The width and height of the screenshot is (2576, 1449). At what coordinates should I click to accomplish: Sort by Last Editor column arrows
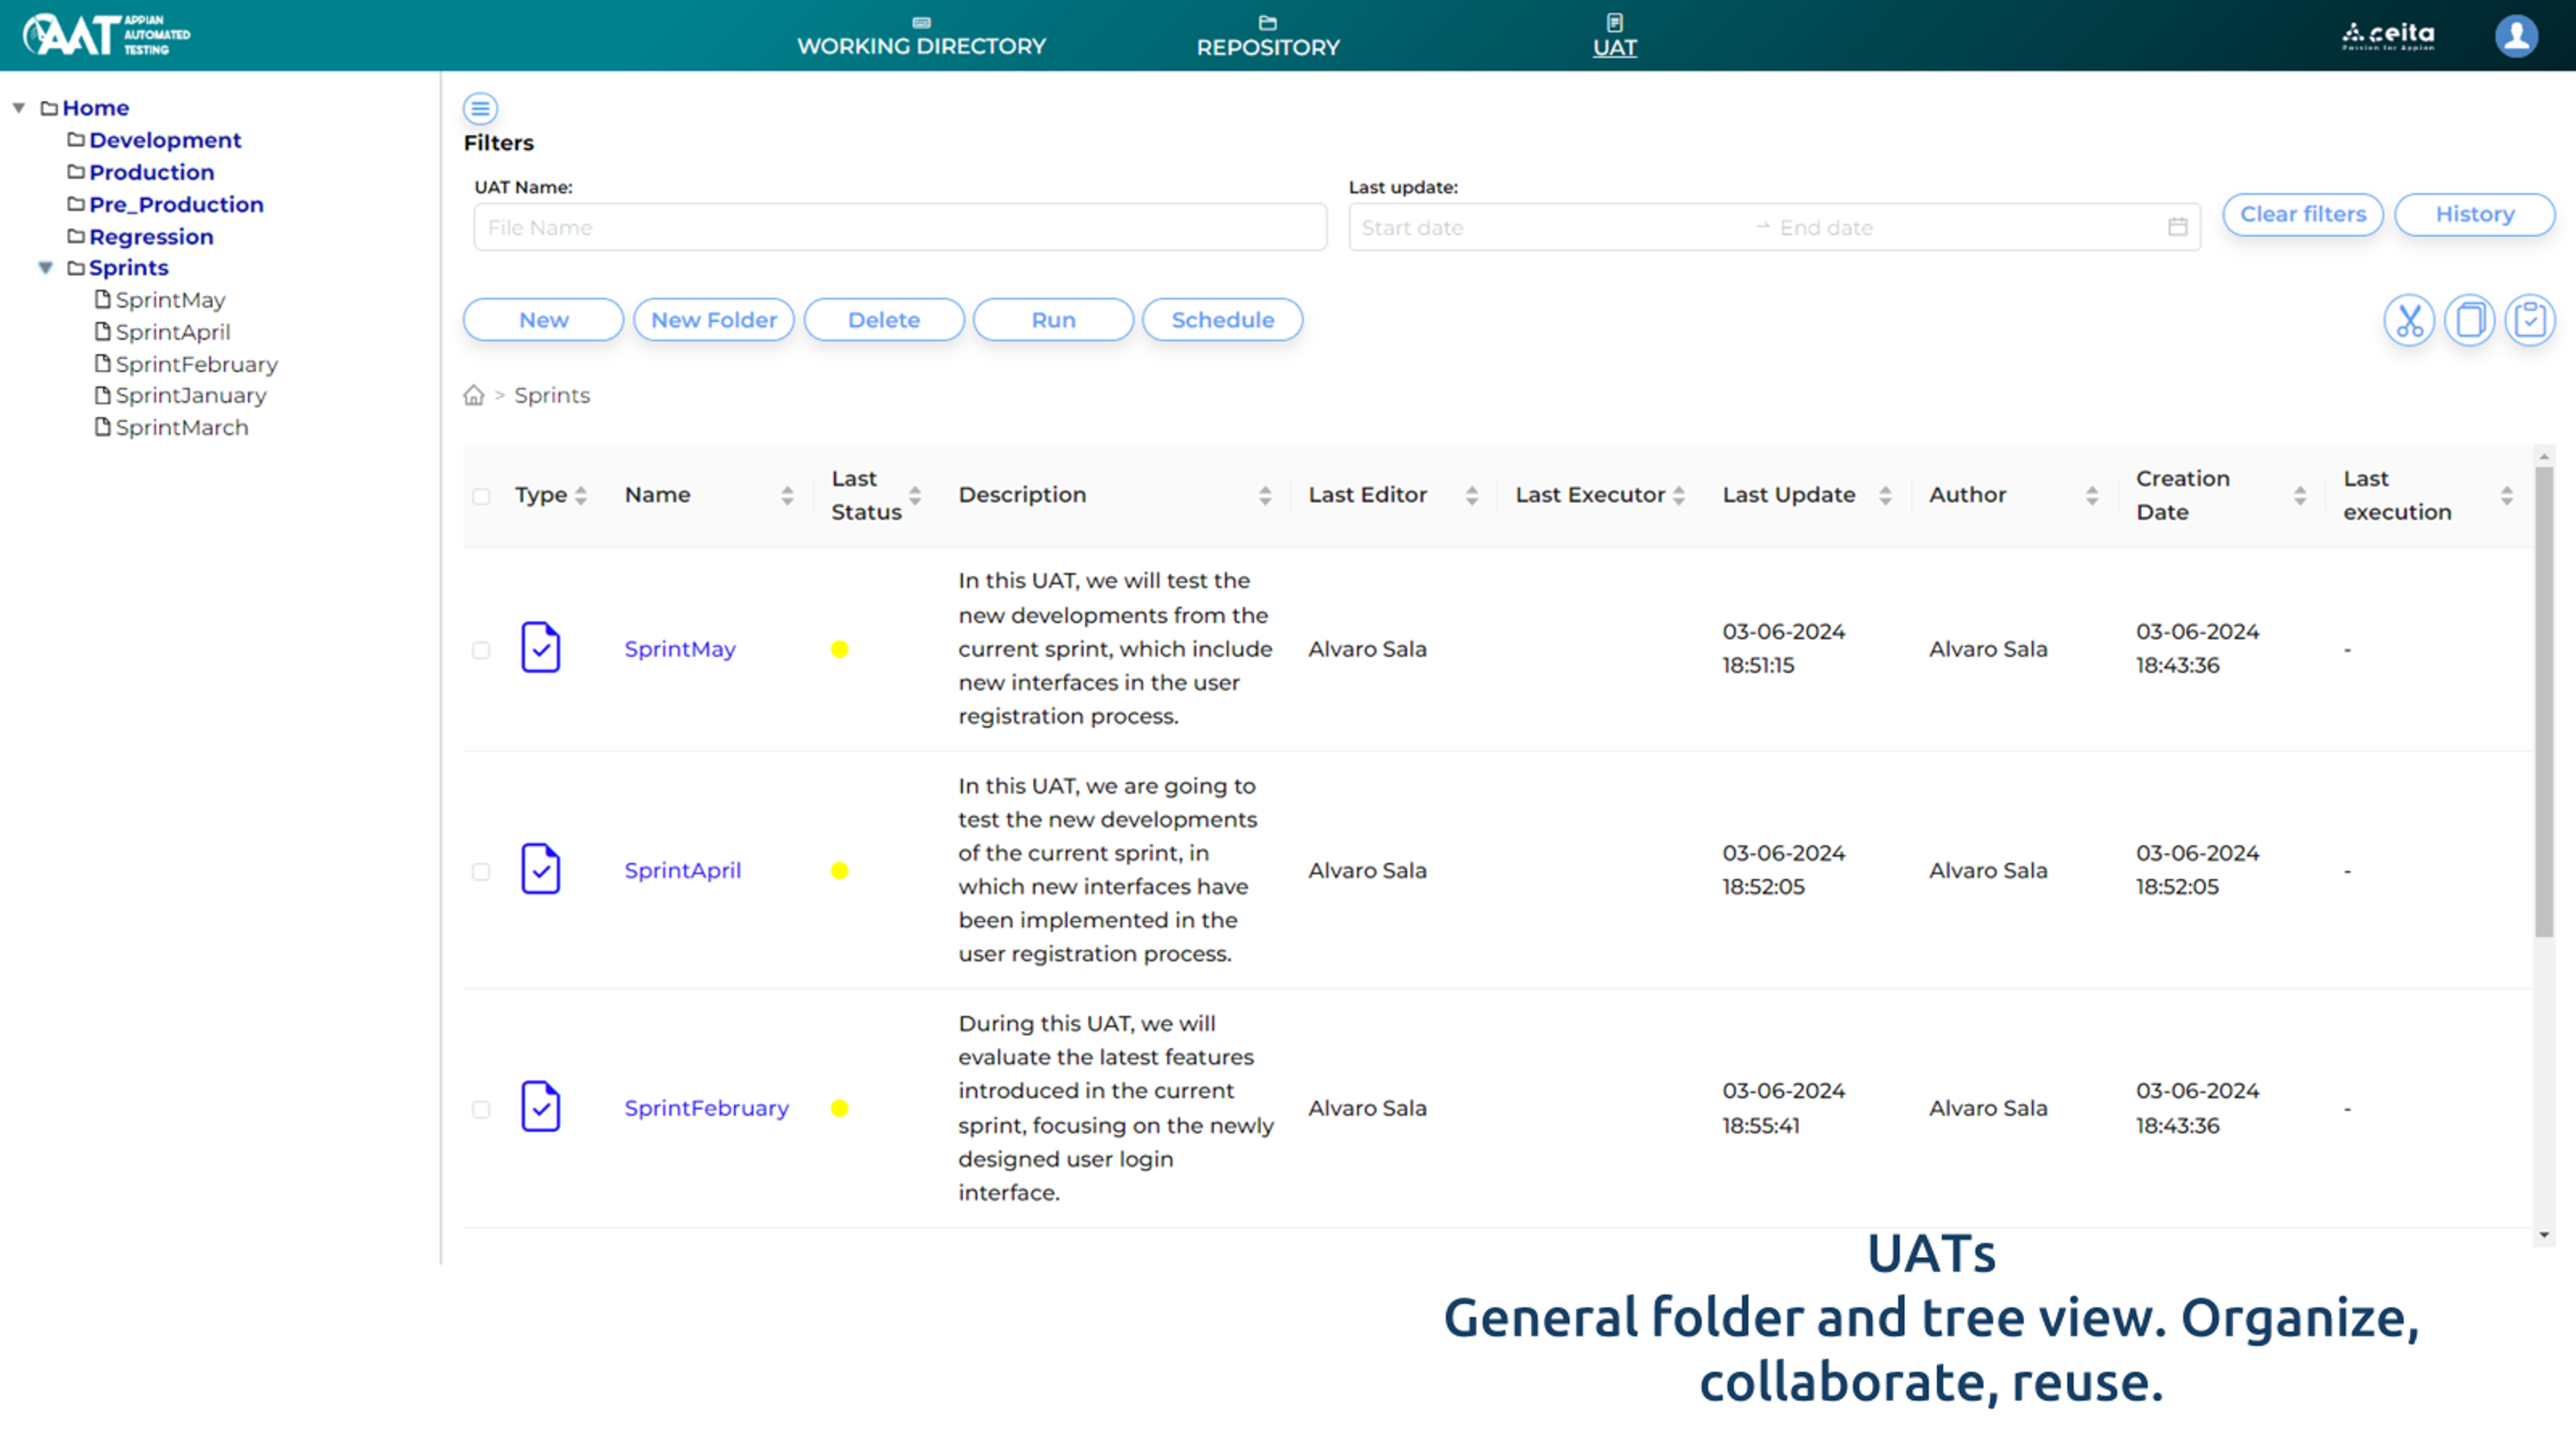pos(1472,495)
